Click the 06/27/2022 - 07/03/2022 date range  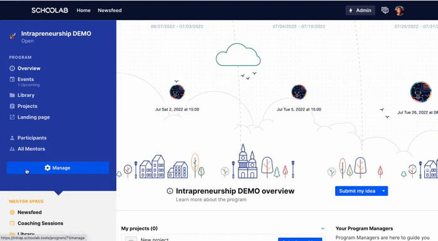[177, 26]
